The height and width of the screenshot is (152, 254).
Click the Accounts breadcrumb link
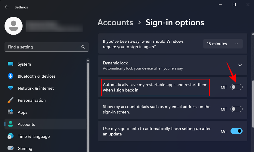[x=115, y=23]
